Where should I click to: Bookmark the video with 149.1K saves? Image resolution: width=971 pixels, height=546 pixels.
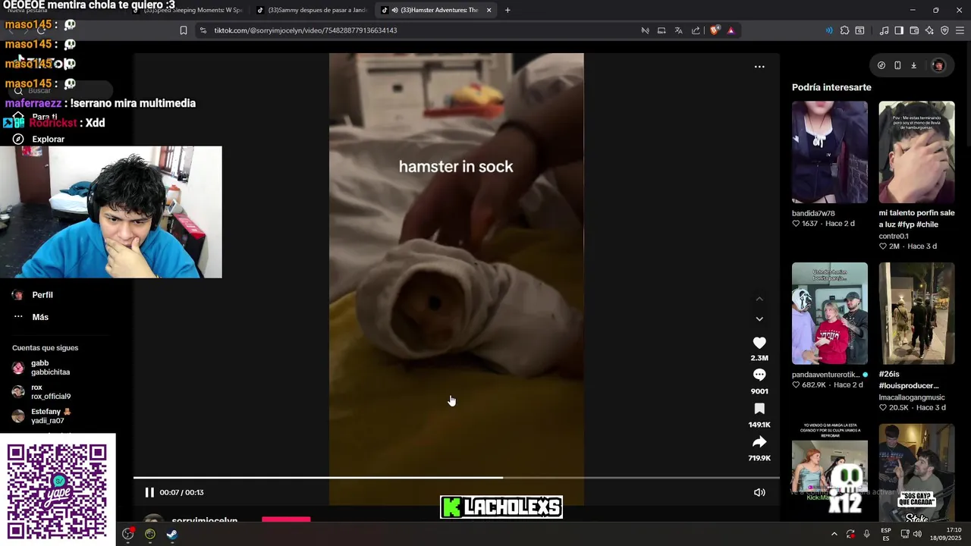(x=759, y=409)
